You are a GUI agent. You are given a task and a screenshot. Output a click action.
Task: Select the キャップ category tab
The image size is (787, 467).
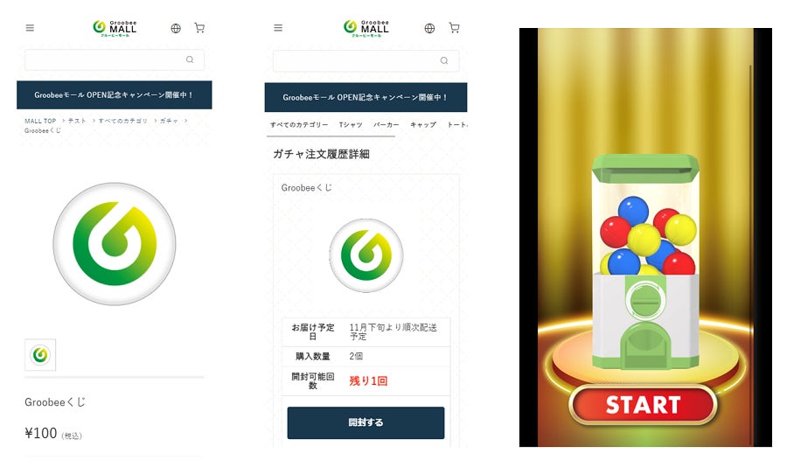tap(423, 124)
